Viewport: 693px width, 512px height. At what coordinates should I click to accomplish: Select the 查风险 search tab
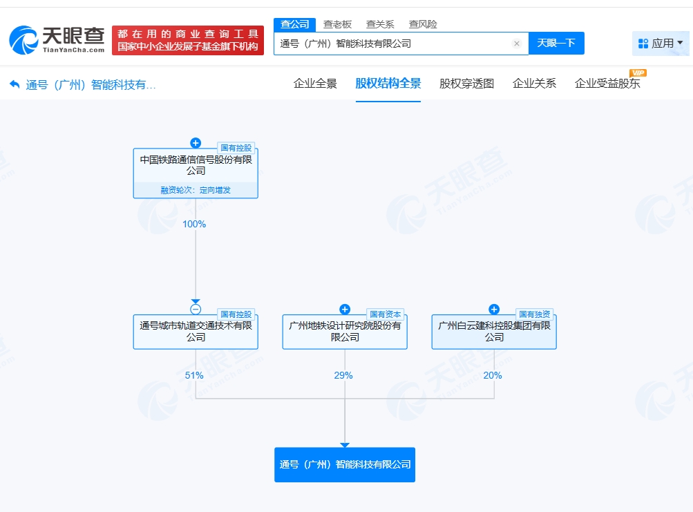(422, 24)
